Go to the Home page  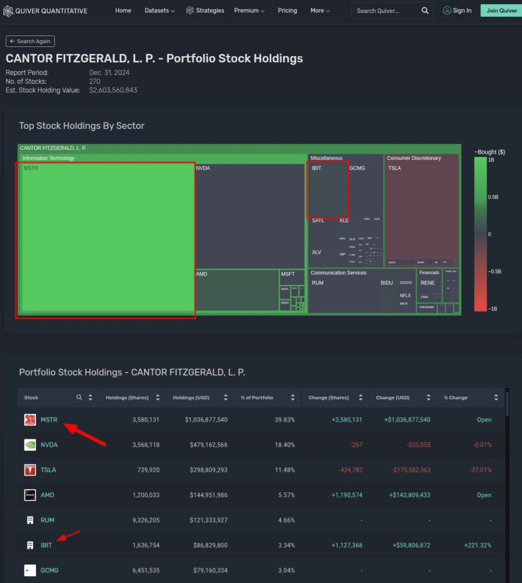coord(123,11)
